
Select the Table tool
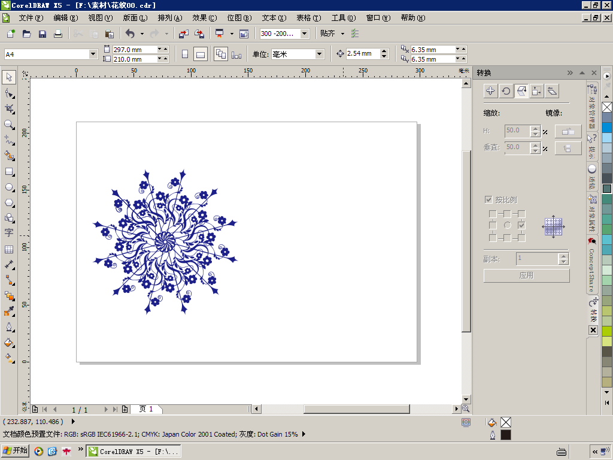coord(9,249)
